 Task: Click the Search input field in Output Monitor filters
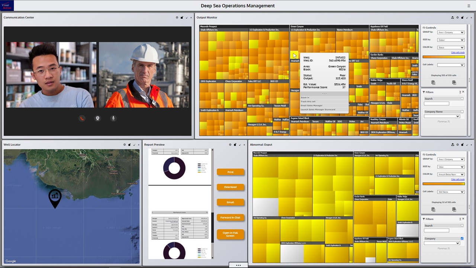[437, 103]
